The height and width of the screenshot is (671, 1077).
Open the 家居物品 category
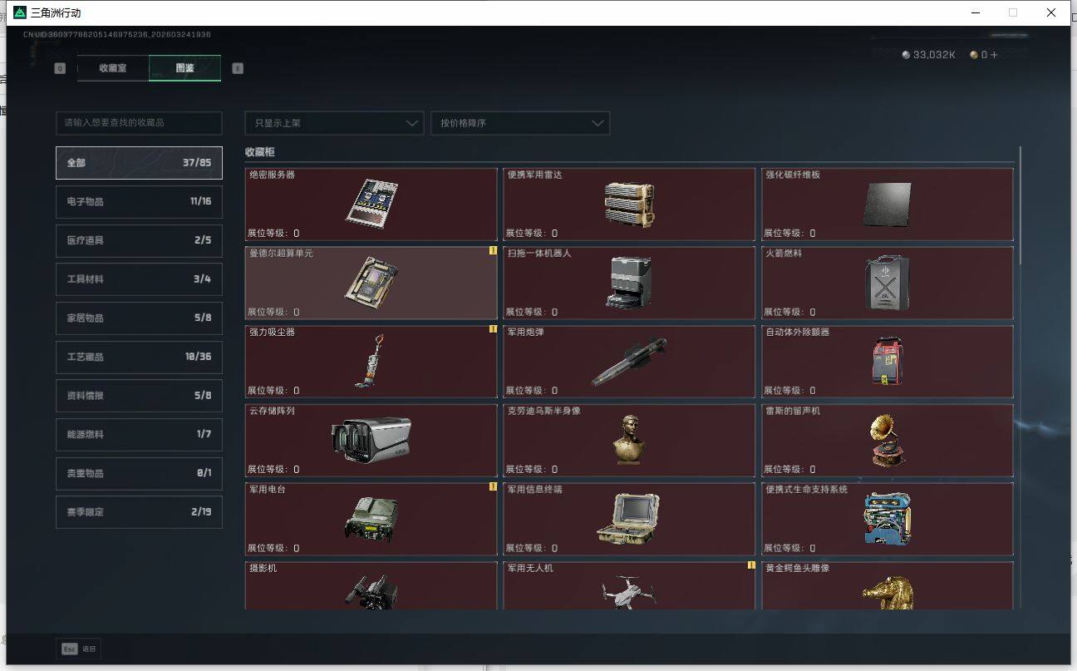click(x=139, y=318)
